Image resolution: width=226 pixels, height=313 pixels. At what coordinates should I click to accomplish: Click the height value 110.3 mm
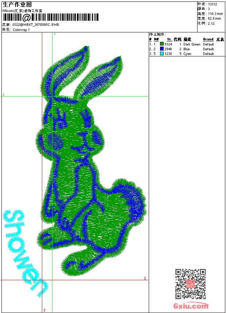click(x=215, y=14)
